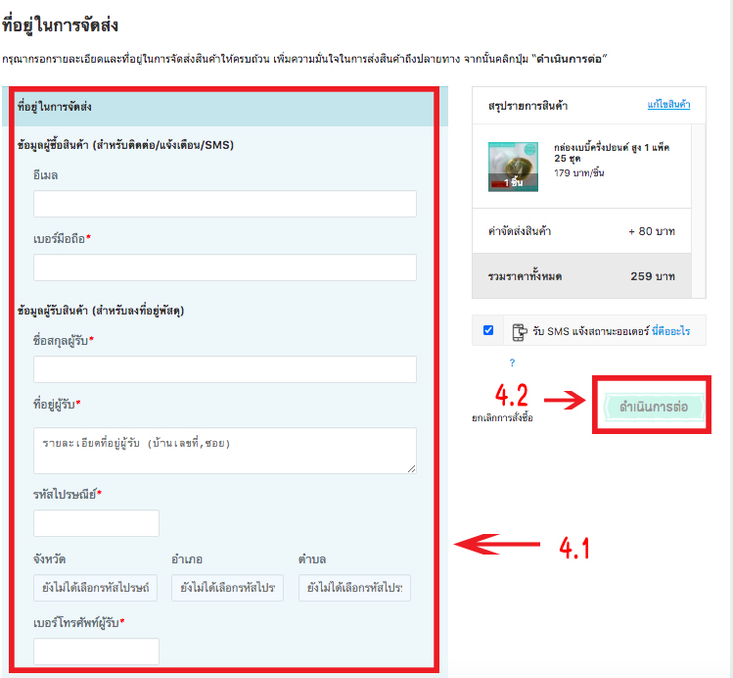Screen dimensions: 733x678
Task: Click the ชื่อสกุลผู้รับ recipient name field
Action: pyautogui.click(x=224, y=369)
